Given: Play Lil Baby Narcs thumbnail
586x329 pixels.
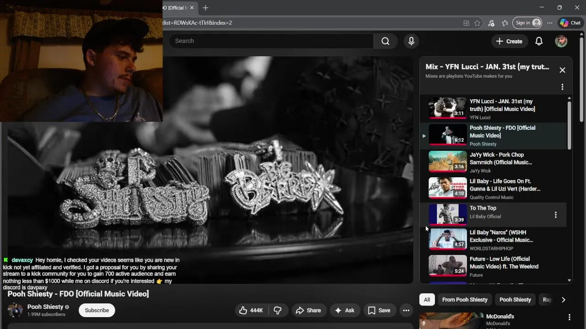Looking at the screenshot, I should click(448, 239).
